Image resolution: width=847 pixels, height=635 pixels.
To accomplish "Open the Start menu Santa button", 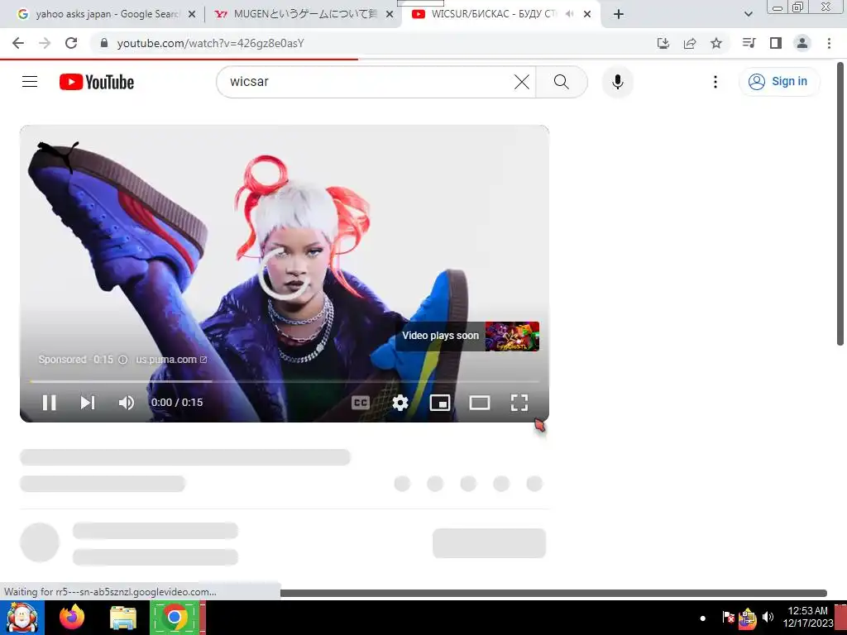I will (22, 618).
